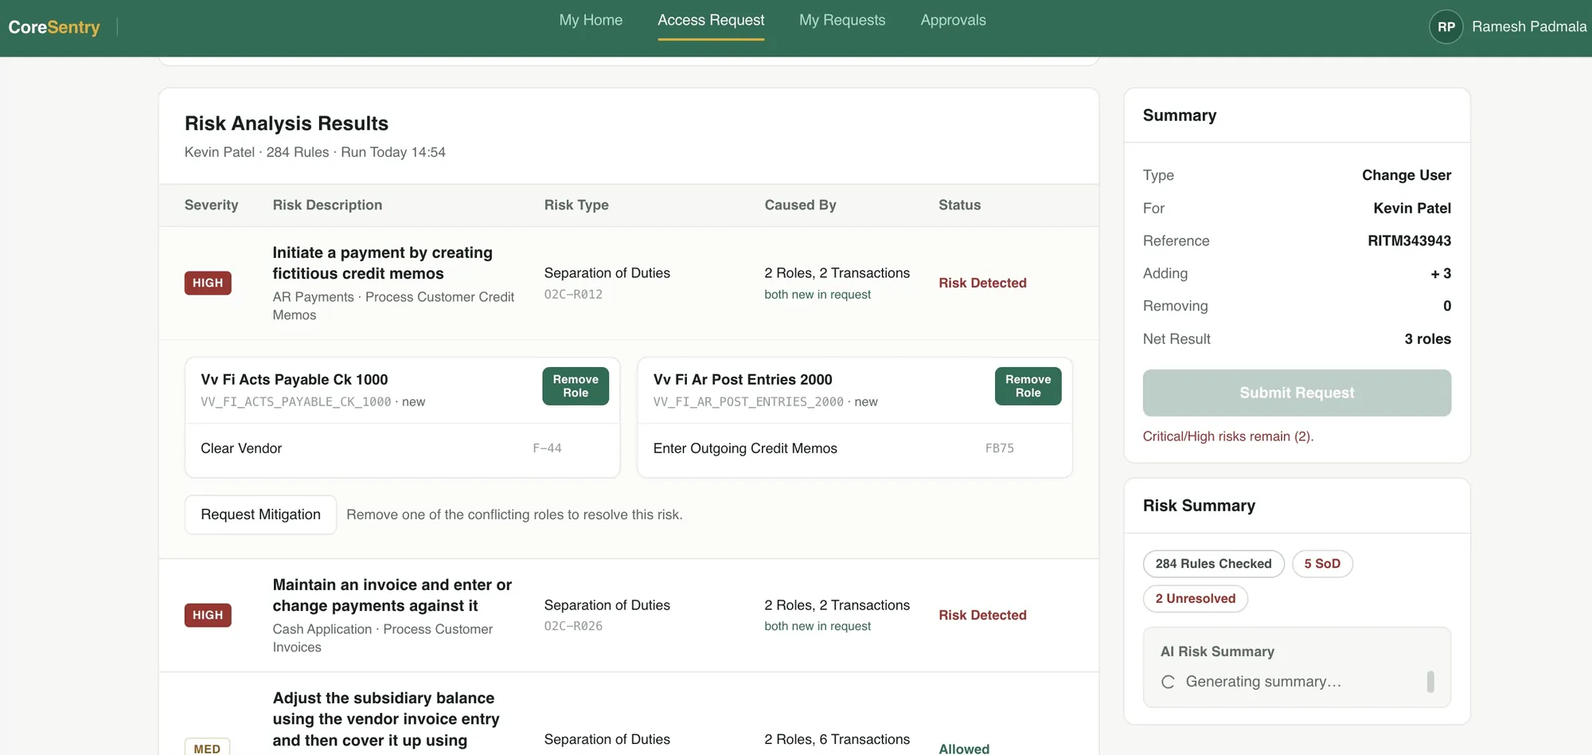
Task: Go to My Home tab
Action: pyautogui.click(x=591, y=20)
